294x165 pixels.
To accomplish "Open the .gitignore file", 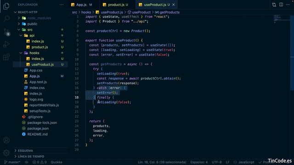I will 35,116.
